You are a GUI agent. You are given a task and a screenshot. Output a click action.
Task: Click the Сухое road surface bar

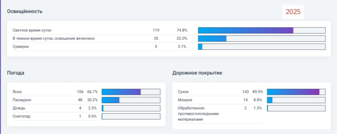point(296,92)
